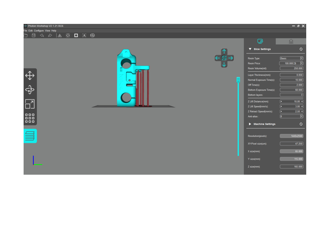Viewport: 331px width, 234px height.
Task: Click the Undo arrow icon
Action: click(x=42, y=35)
